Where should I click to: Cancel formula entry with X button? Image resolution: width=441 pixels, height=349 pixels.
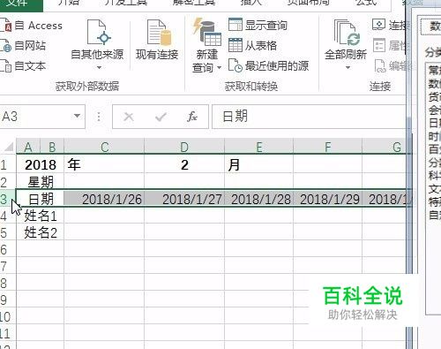[129, 117]
